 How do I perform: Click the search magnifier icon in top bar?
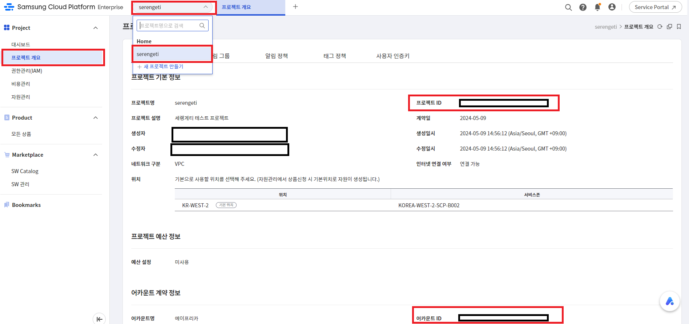tap(568, 7)
